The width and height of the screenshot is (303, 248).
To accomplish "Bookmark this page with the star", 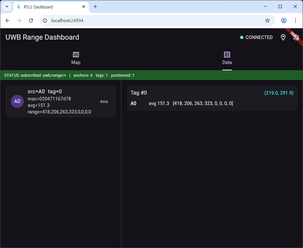I will click(x=268, y=20).
